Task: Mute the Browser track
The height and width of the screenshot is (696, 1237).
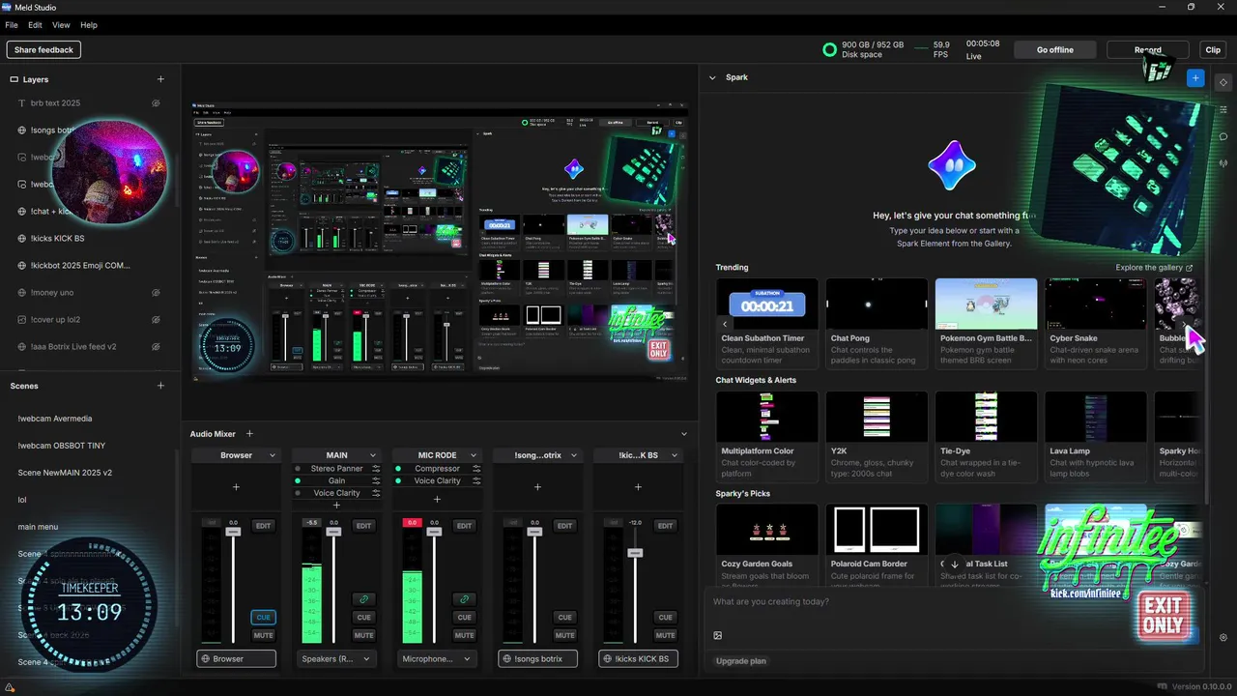Action: tap(263, 635)
